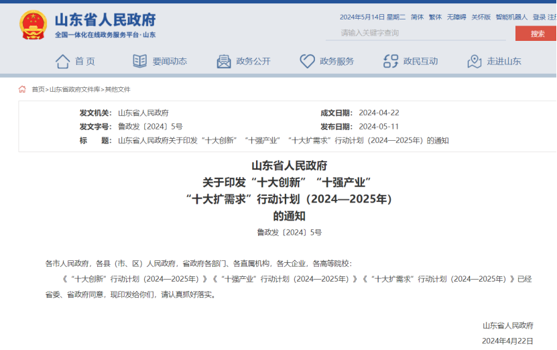Enable 无障碍 accessibility mode
Viewport: 557px width, 350px height.
pos(456,17)
